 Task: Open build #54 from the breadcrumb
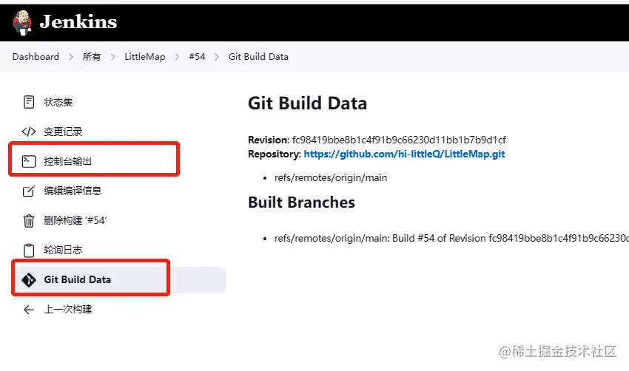coord(196,57)
